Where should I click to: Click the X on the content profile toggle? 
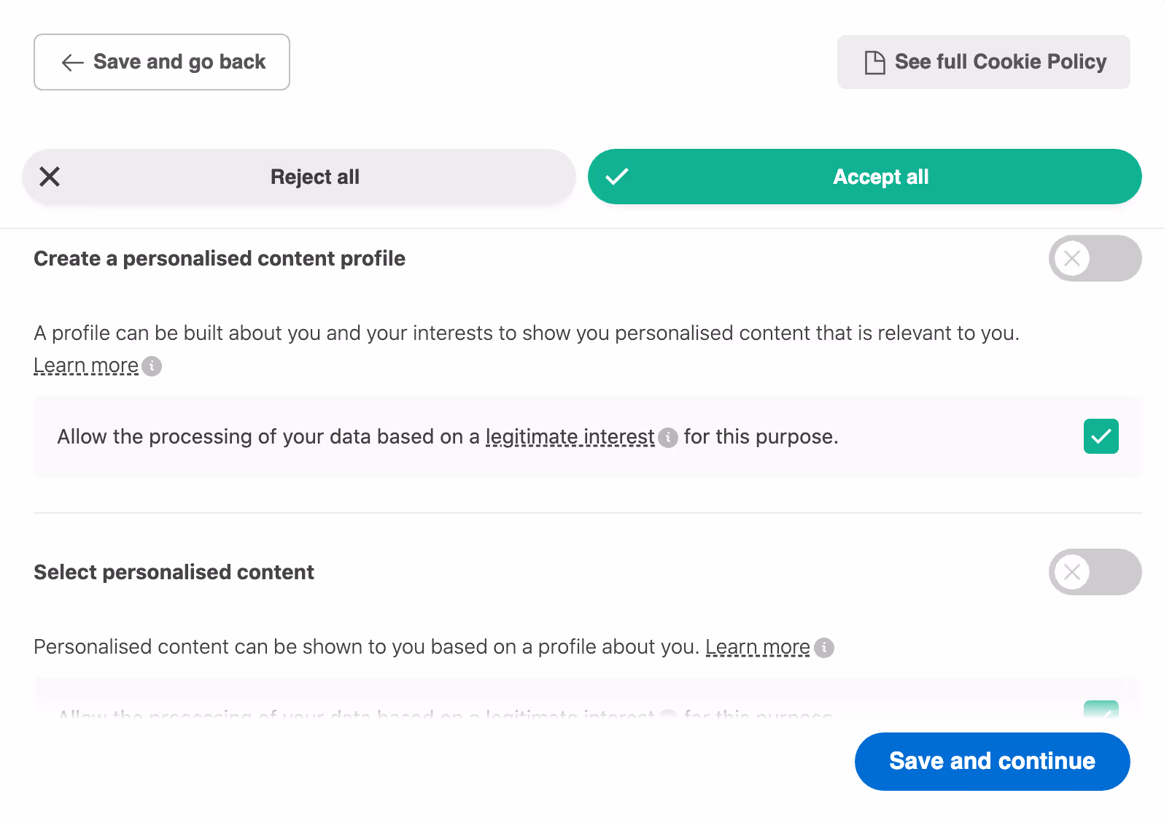1072,258
